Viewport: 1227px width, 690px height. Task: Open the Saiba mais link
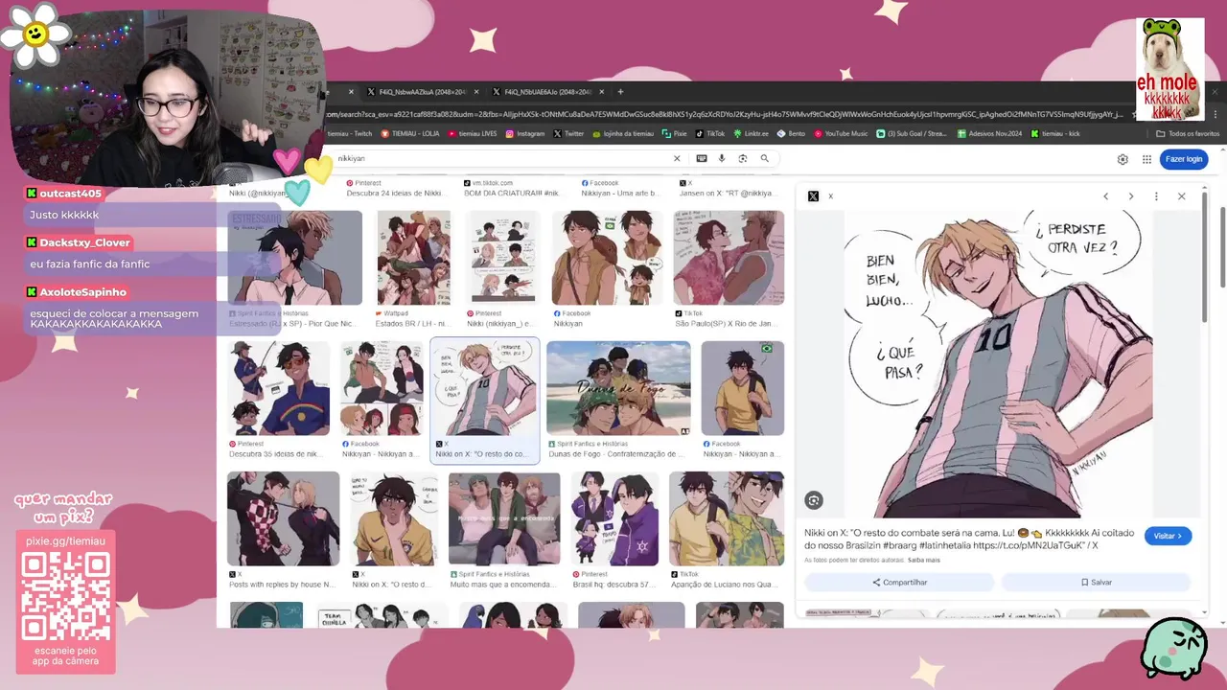[924, 560]
